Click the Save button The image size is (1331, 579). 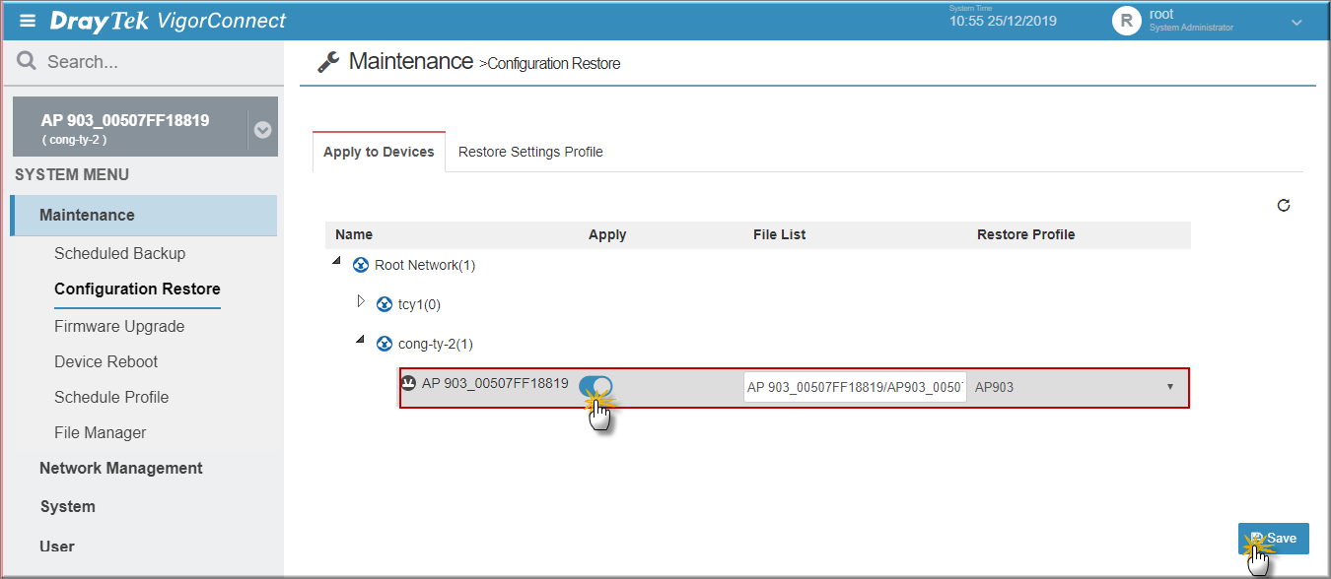[1274, 539]
